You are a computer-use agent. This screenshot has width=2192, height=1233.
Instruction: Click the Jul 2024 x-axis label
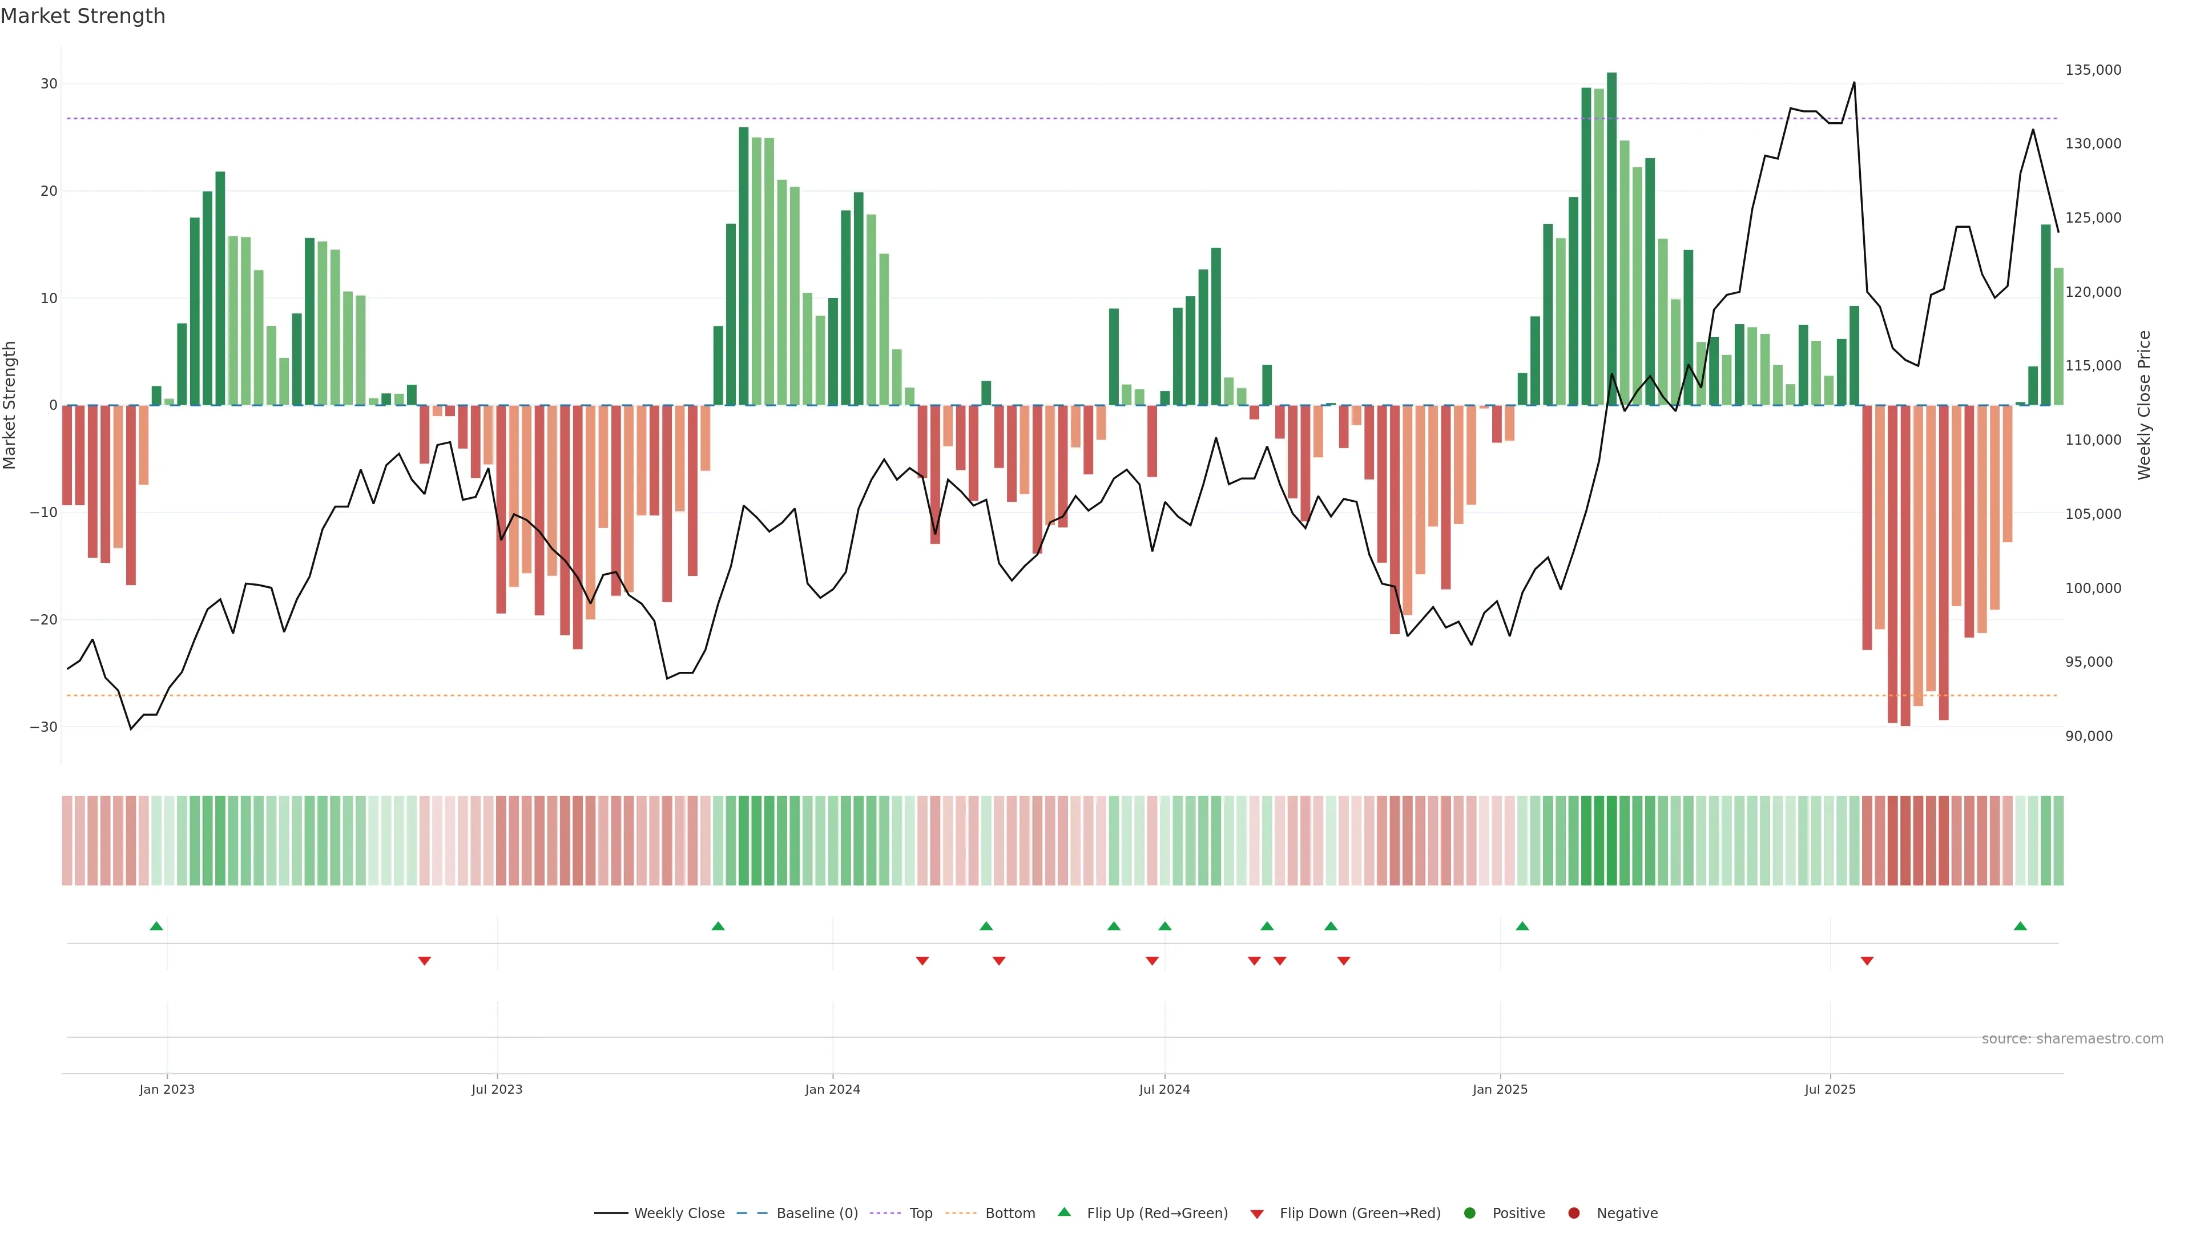(1164, 1089)
